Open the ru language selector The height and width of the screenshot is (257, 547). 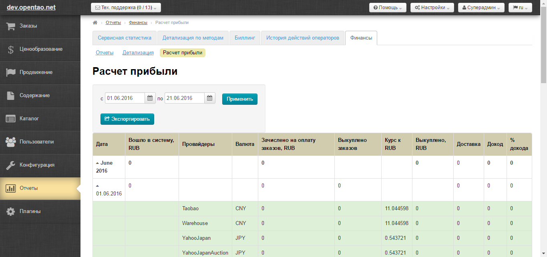[x=520, y=8]
